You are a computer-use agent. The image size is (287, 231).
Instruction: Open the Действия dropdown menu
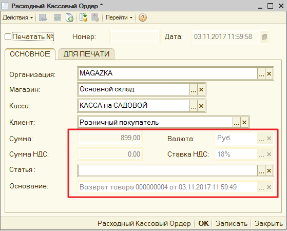click(18, 18)
